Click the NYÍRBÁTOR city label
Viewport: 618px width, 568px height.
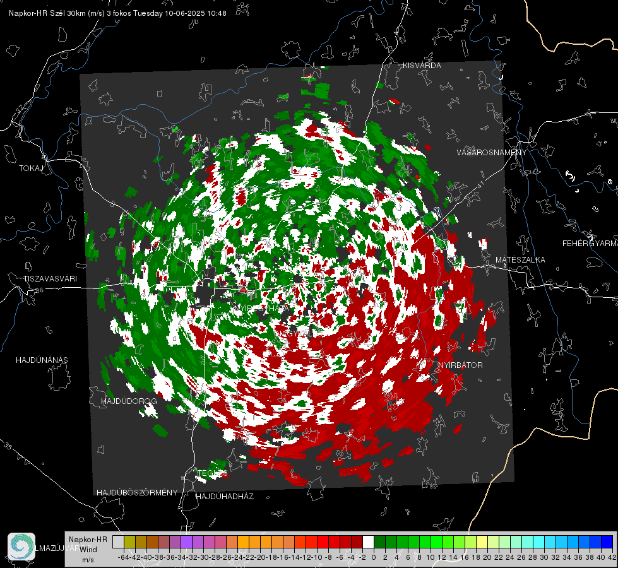pos(460,365)
